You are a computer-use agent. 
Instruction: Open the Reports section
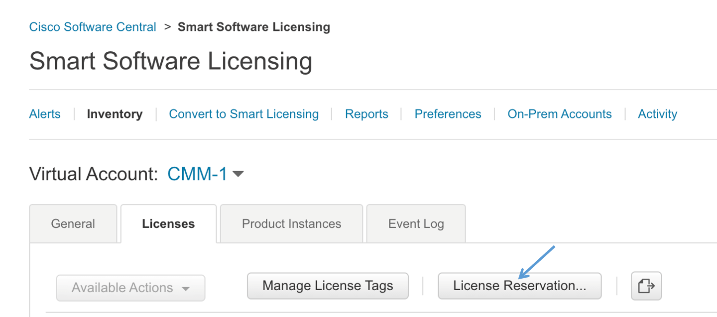366,114
